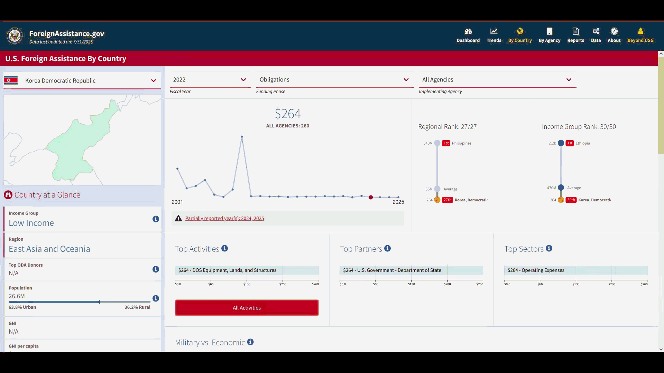Click the Reports document icon
664x373 pixels.
(x=575, y=31)
